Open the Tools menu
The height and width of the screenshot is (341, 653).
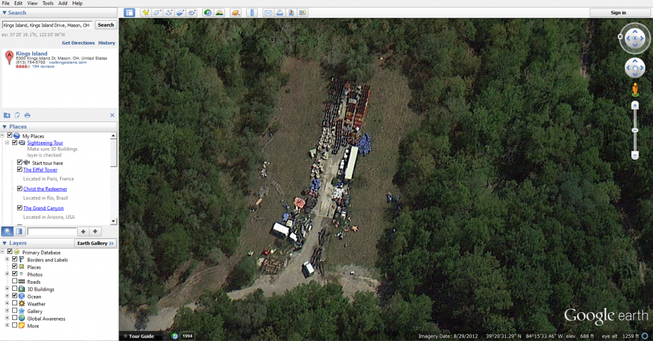[48, 3]
